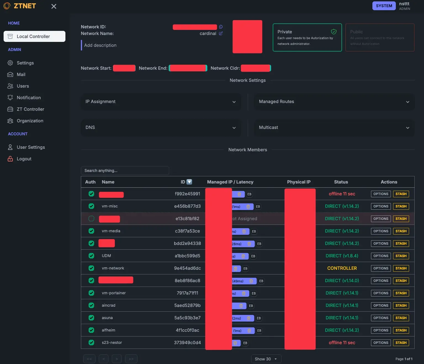Click the edit network name pencil icon

click(x=221, y=33)
